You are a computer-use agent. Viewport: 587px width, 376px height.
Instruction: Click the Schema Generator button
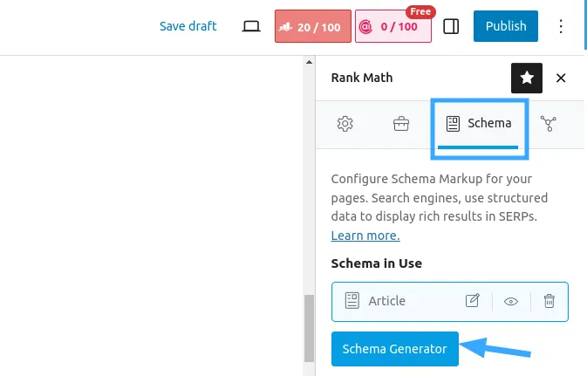[x=394, y=349]
